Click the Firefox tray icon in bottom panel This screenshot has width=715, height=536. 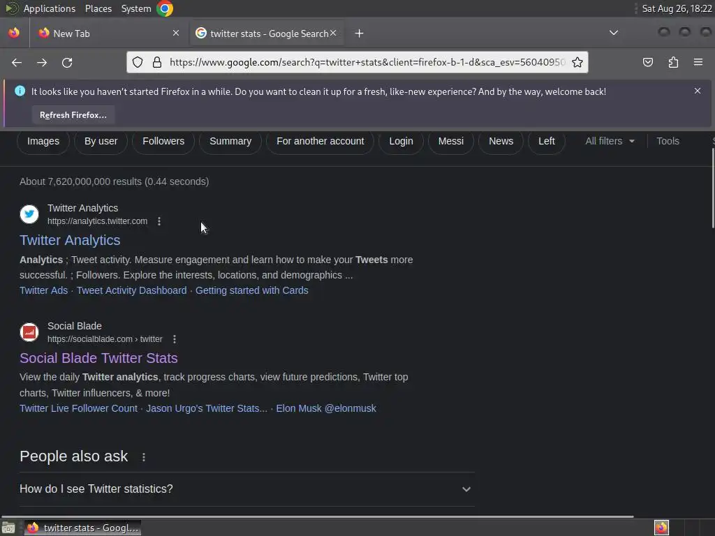point(661,528)
